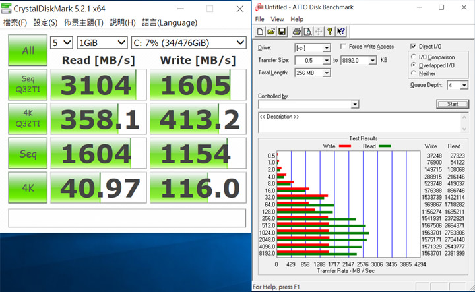The image size is (475, 292).
Task: Click the Open folder icon in ATTO toolbar
Action: [x=271, y=32]
